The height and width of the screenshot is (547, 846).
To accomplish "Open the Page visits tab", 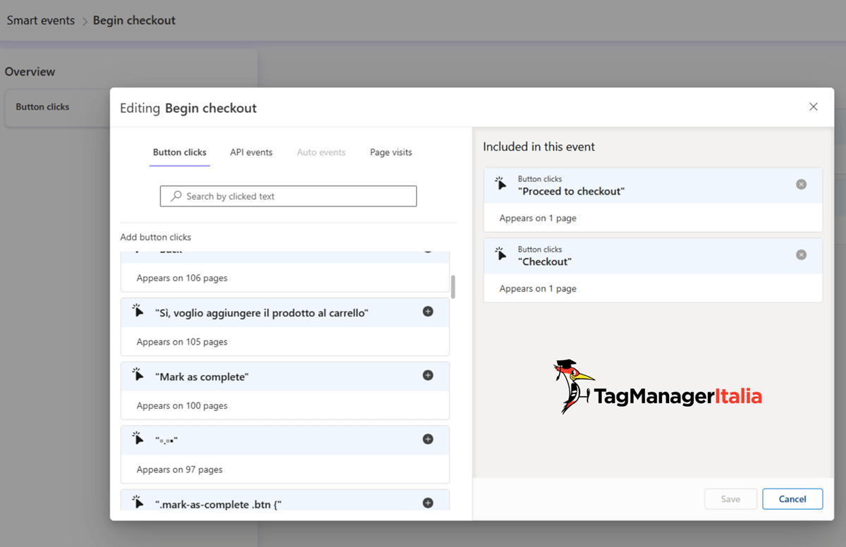I will [x=391, y=152].
